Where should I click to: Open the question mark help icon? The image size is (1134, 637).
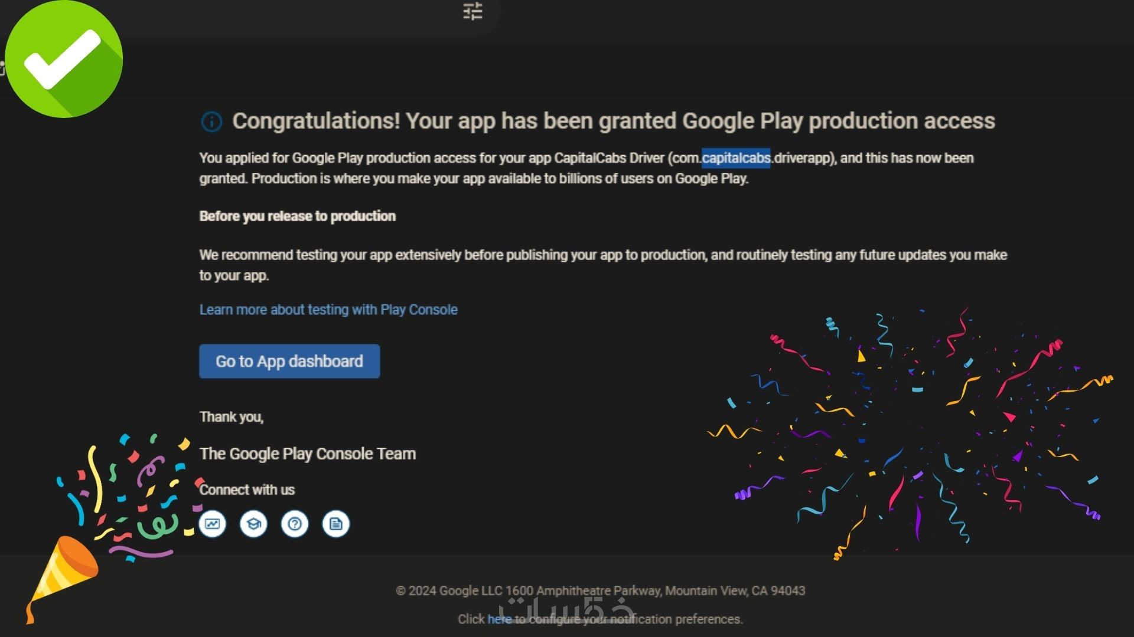click(x=295, y=524)
